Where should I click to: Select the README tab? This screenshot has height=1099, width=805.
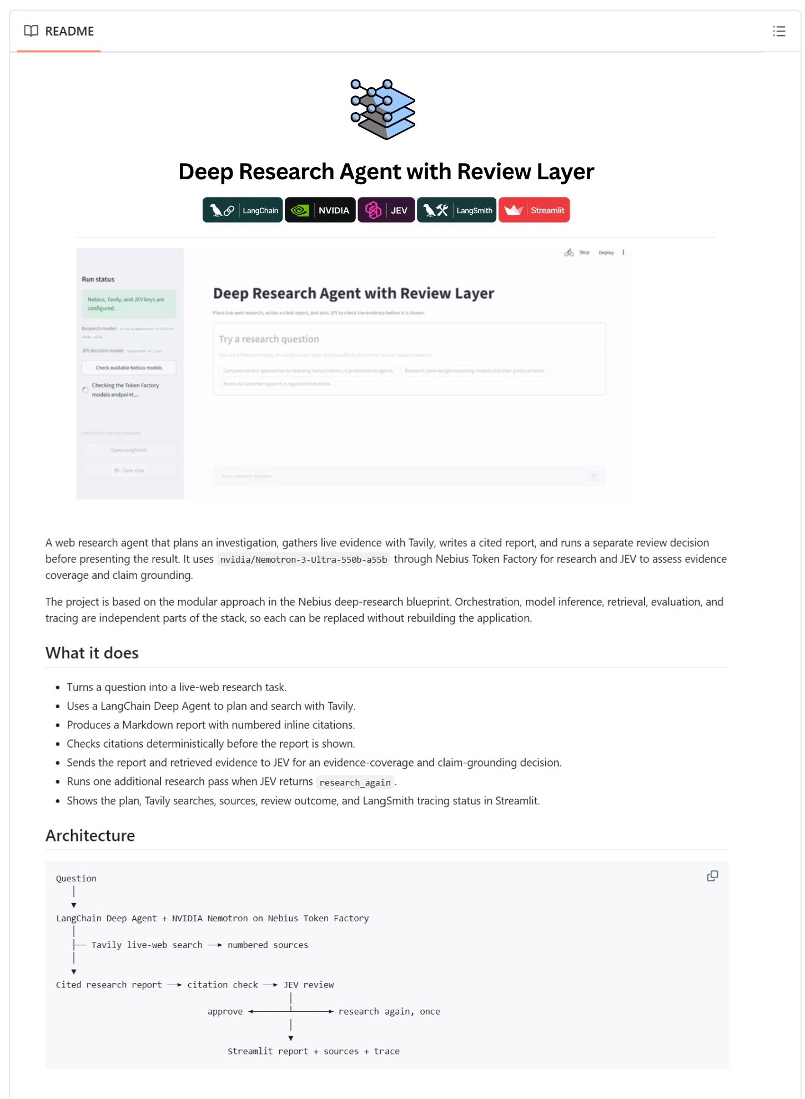pos(59,31)
